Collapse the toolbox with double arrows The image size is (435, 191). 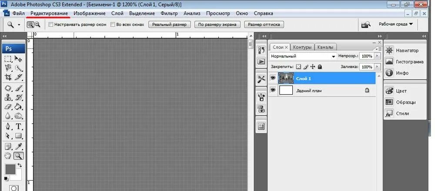pyautogui.click(x=4, y=36)
